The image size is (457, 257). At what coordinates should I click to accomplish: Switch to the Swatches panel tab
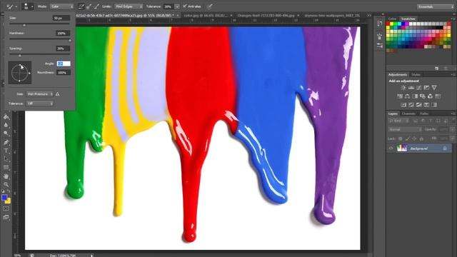[408, 19]
